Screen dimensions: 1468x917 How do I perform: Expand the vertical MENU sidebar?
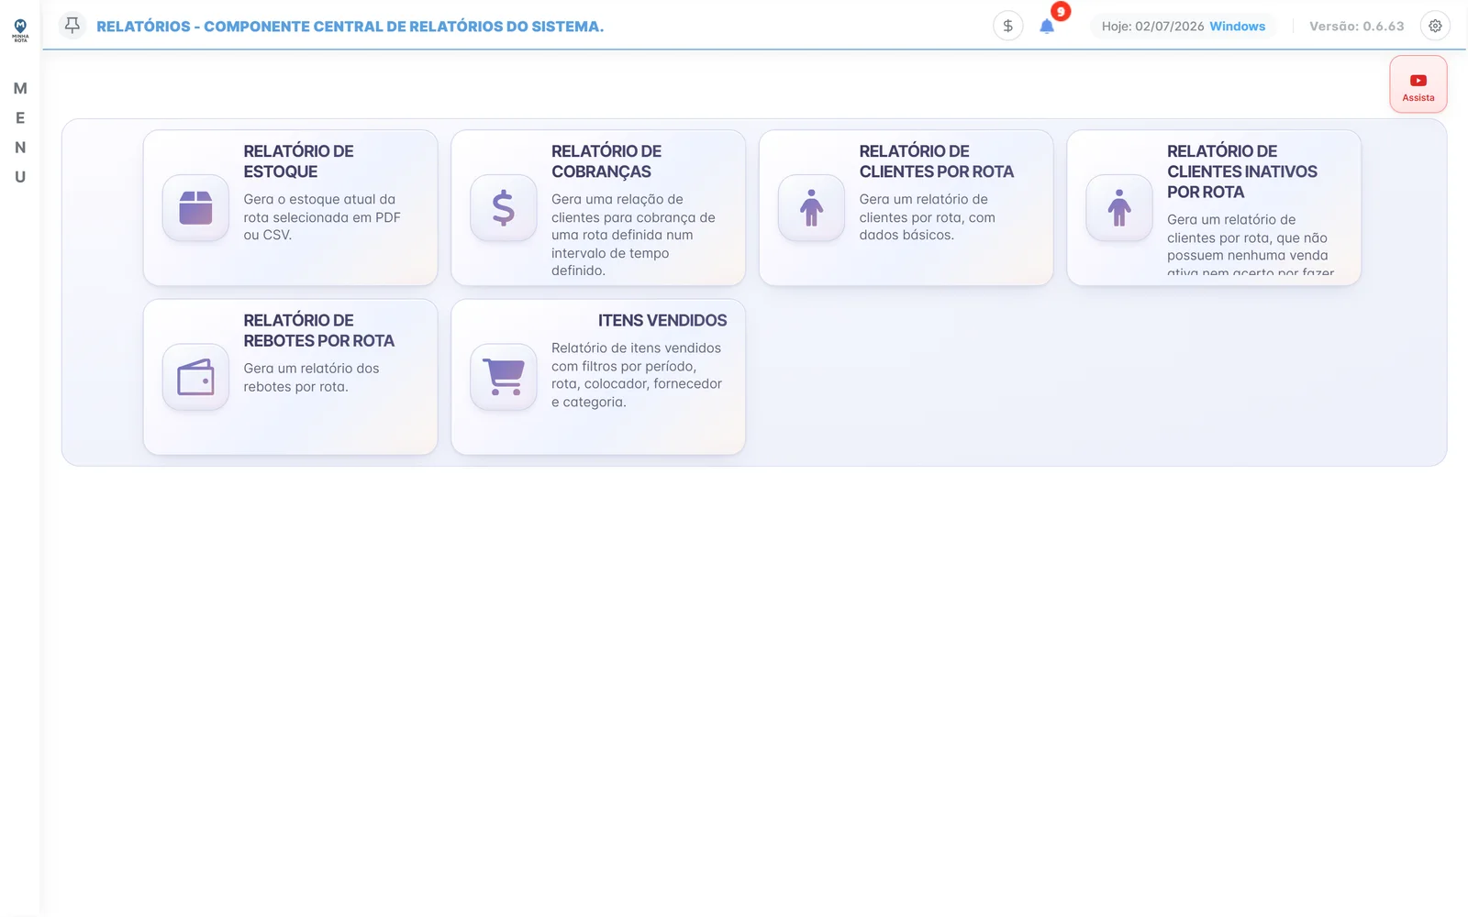(20, 133)
